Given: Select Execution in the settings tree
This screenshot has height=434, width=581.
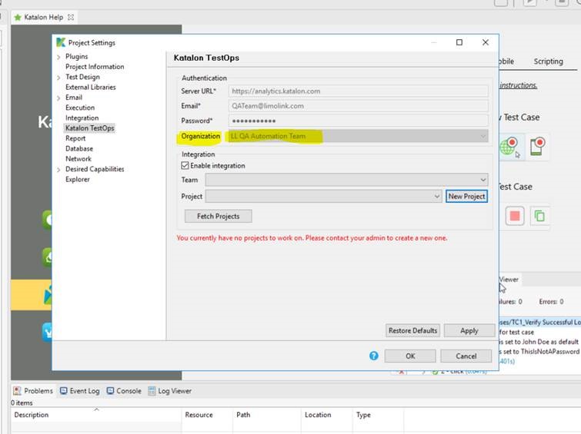Looking at the screenshot, I should click(80, 108).
